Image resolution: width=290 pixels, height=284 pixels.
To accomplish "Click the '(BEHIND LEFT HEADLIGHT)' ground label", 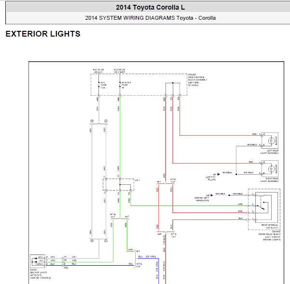I will pos(202,199).
